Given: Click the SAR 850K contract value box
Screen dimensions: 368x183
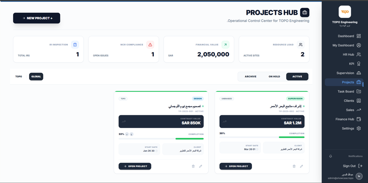Looking at the screenshot, I should coord(161,121).
